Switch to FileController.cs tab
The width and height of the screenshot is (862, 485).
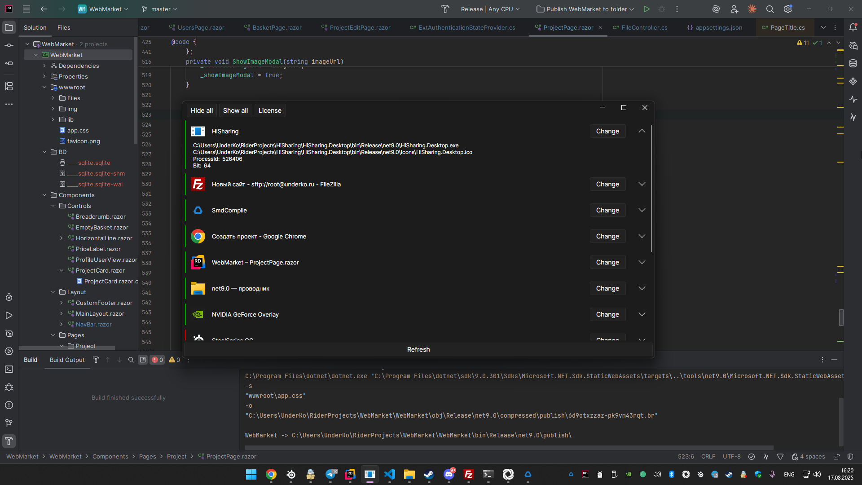[x=644, y=27]
